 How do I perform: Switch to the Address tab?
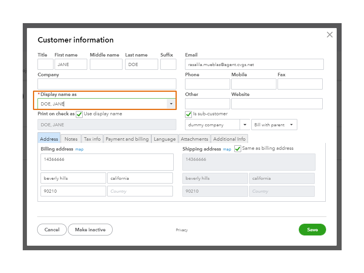point(49,139)
